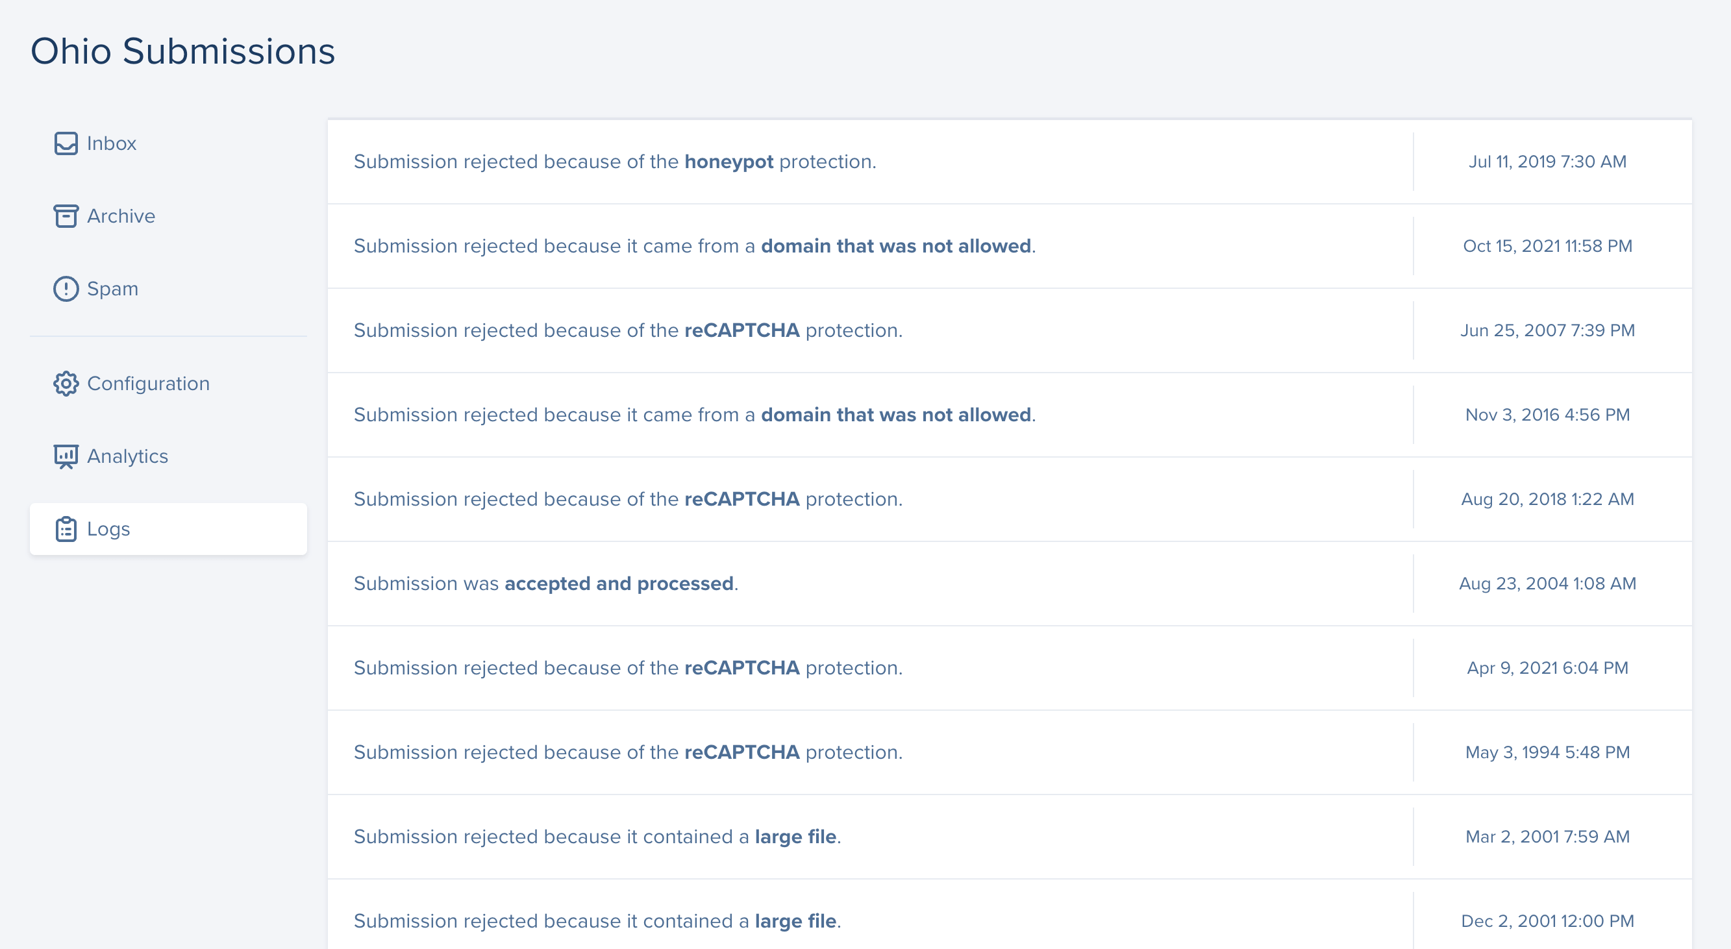Select the honeypot protection log entry

click(x=615, y=162)
